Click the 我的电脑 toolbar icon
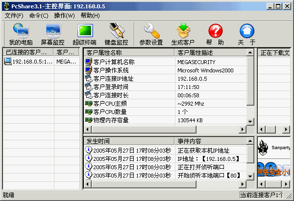Image resolution: width=294 pixels, height=201 pixels. (21, 34)
